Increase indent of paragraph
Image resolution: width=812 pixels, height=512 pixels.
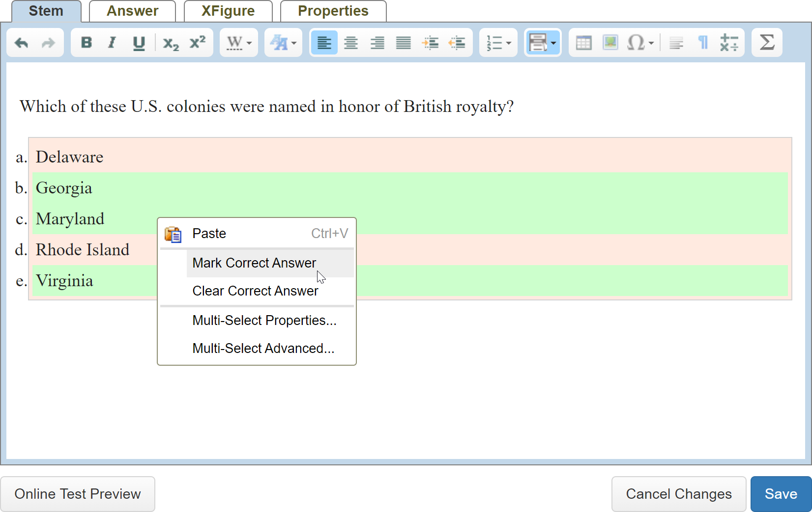tap(430, 43)
